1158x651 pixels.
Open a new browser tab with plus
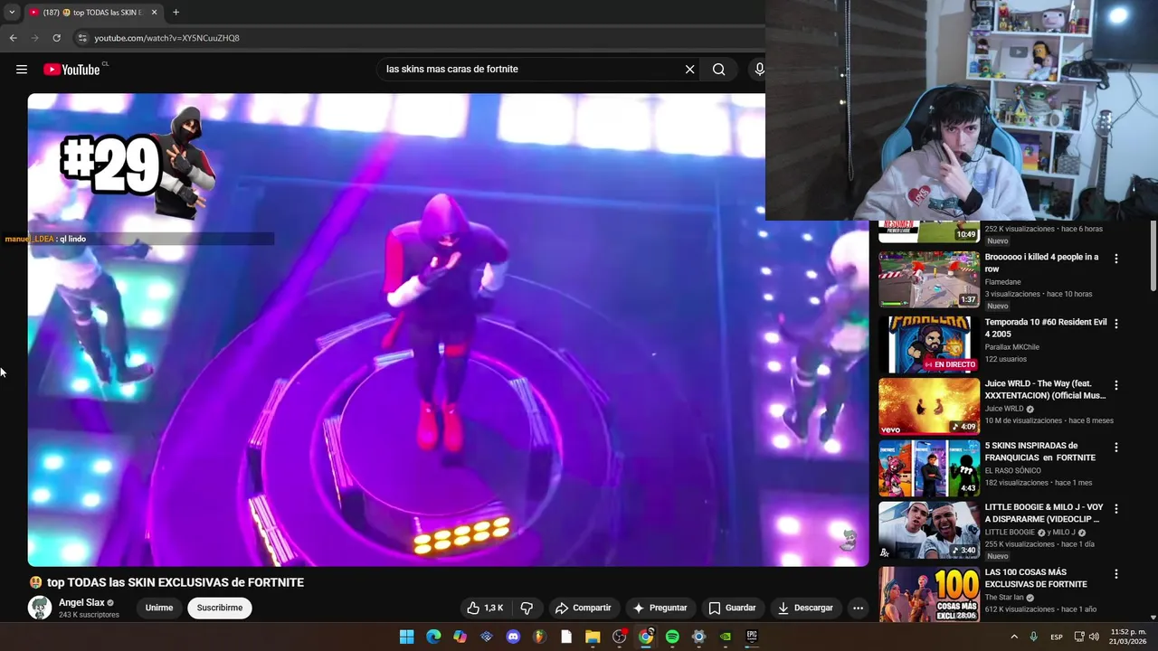[x=176, y=13]
